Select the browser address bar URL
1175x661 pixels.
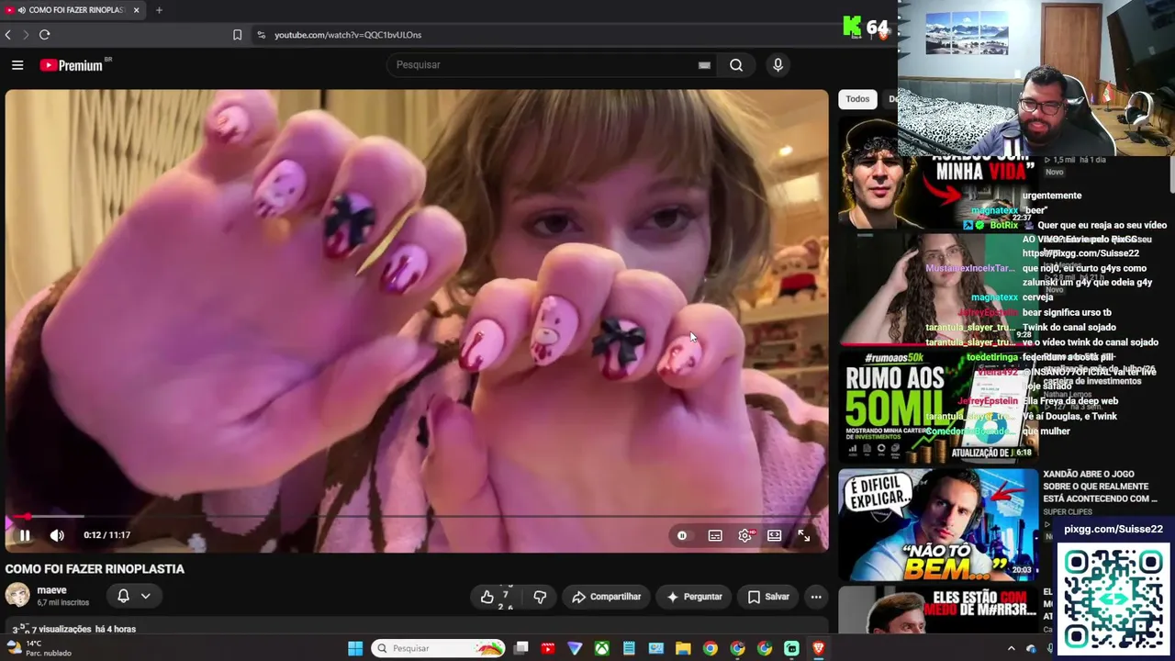(348, 35)
